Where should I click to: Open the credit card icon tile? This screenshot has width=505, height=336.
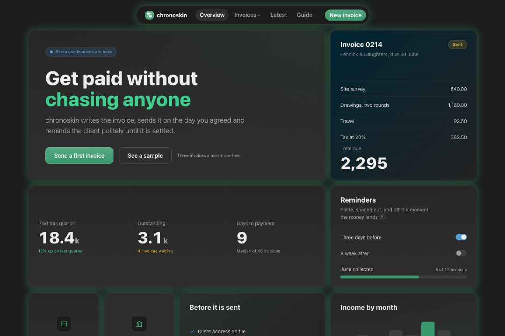pos(64,324)
